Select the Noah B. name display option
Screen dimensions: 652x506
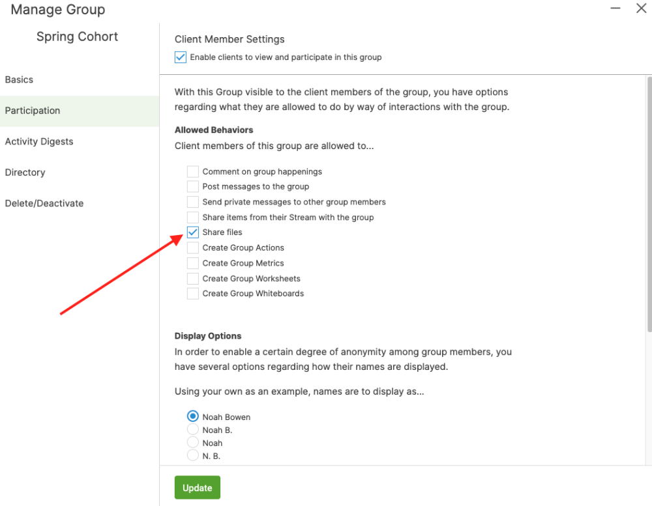pos(193,430)
